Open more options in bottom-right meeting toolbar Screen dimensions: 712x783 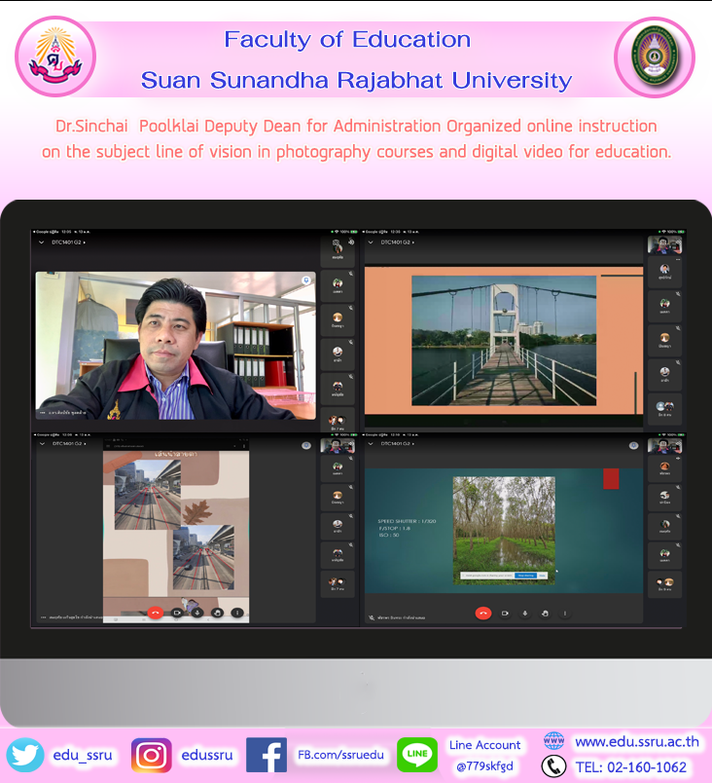(565, 614)
